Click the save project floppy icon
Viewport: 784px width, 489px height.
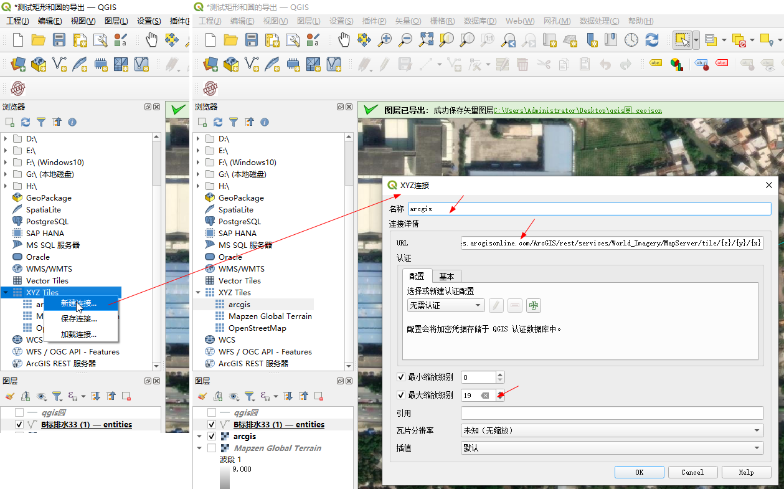click(x=251, y=40)
